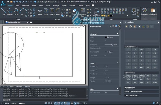Click the calculator C clear button
Screen dimensions: 161x105
(128, 50)
